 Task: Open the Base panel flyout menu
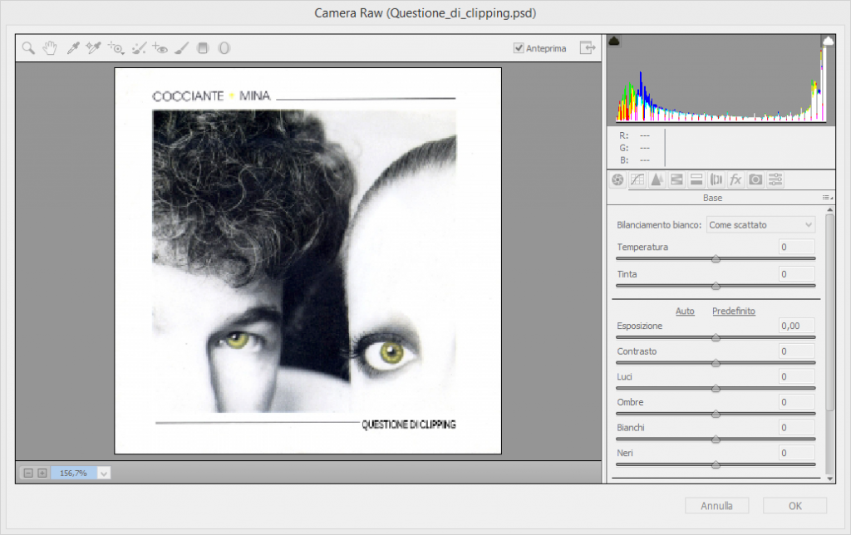827,198
